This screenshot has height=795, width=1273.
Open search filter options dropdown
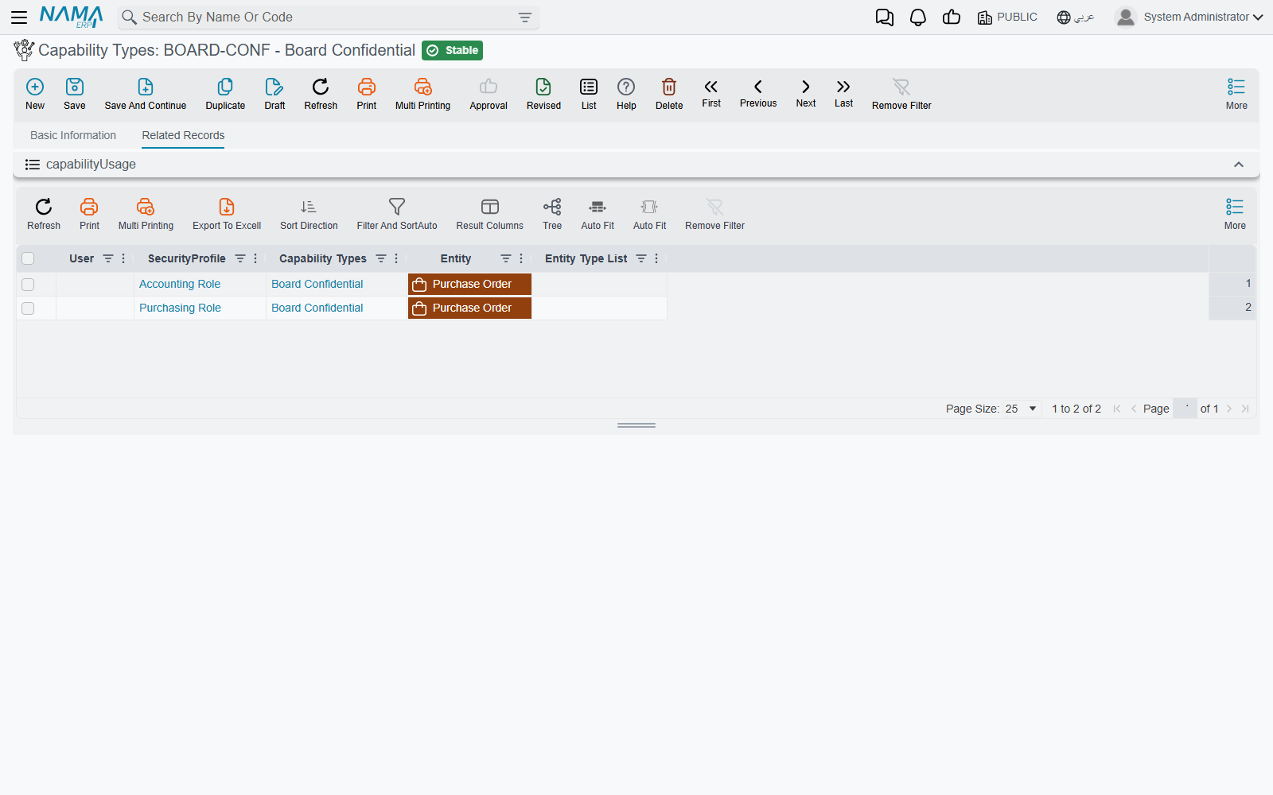click(525, 17)
